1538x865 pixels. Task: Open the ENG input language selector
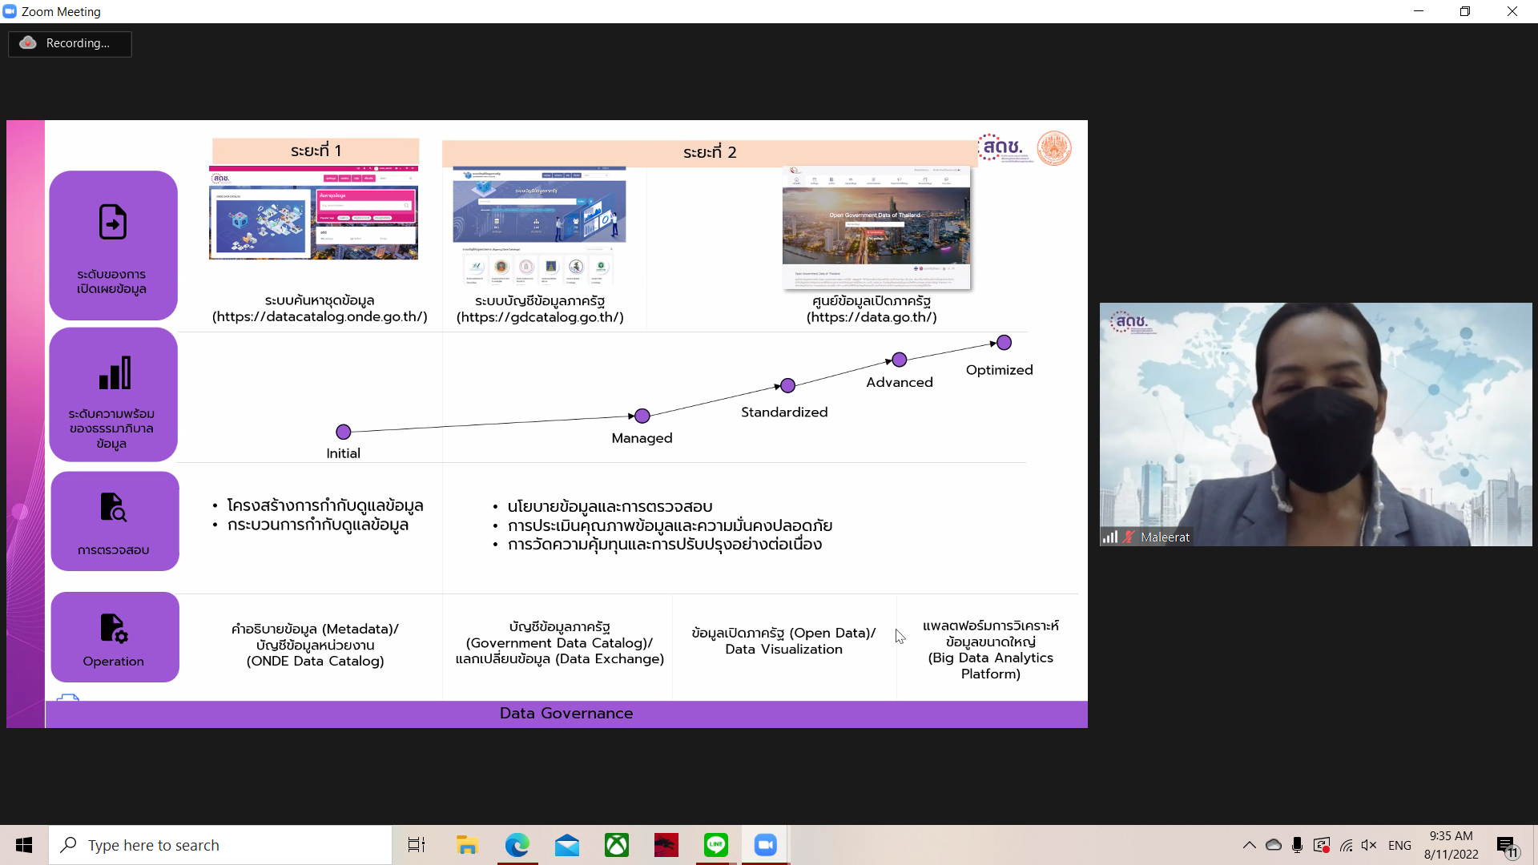click(1399, 845)
